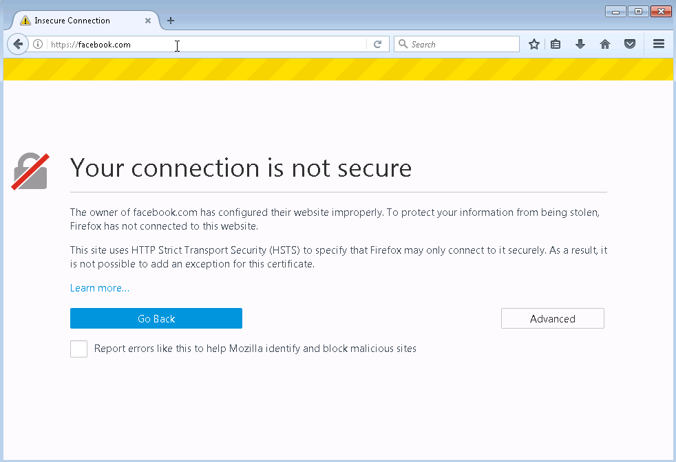Click the search magnifier icon
The image size is (676, 462).
pyautogui.click(x=403, y=44)
